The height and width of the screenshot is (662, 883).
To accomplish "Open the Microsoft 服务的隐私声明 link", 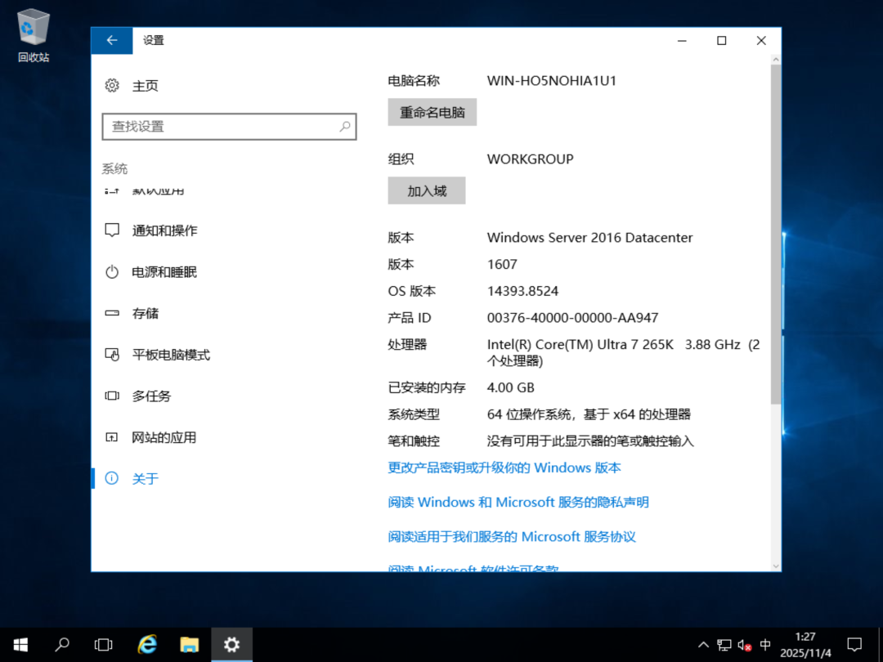I will (x=518, y=502).
